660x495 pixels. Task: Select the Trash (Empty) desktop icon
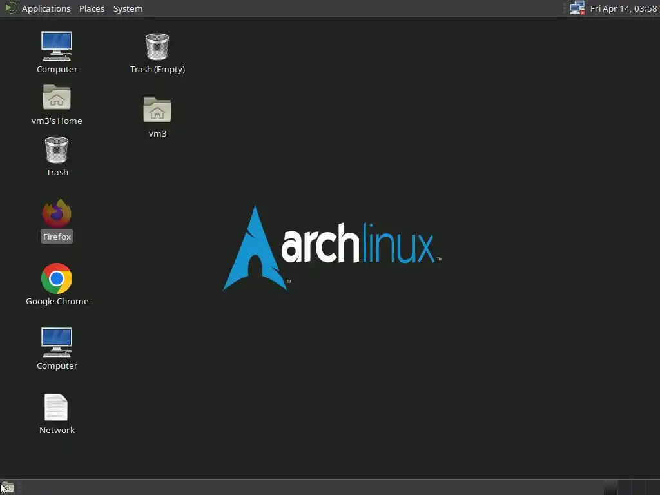[x=157, y=53]
